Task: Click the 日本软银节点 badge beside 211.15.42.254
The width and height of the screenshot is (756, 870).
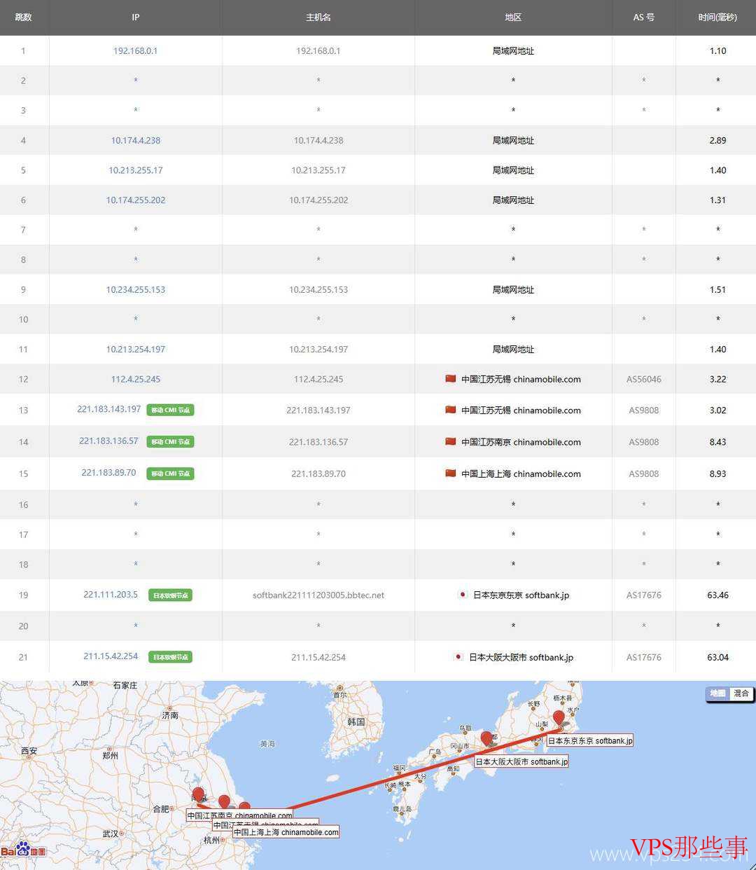Action: (x=171, y=657)
